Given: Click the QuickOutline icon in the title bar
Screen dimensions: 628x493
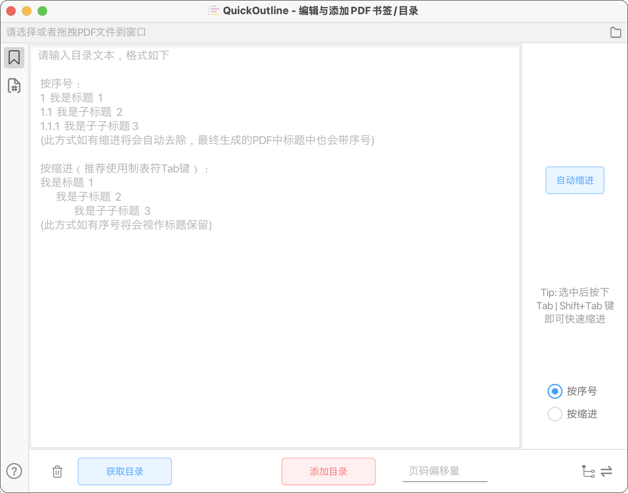Looking at the screenshot, I should (x=213, y=10).
